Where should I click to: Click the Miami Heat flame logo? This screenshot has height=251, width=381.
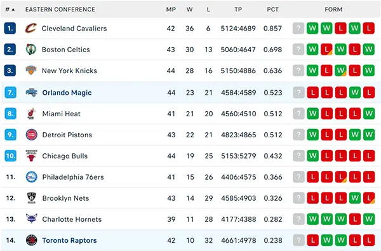point(31,114)
